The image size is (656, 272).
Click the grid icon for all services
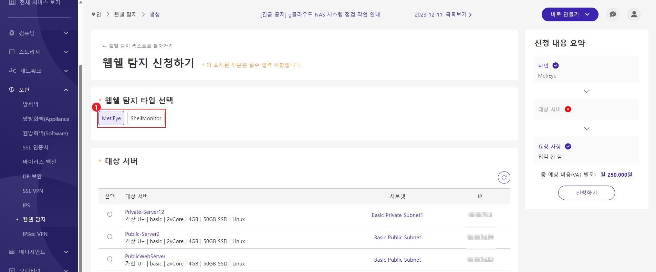coord(12,2)
